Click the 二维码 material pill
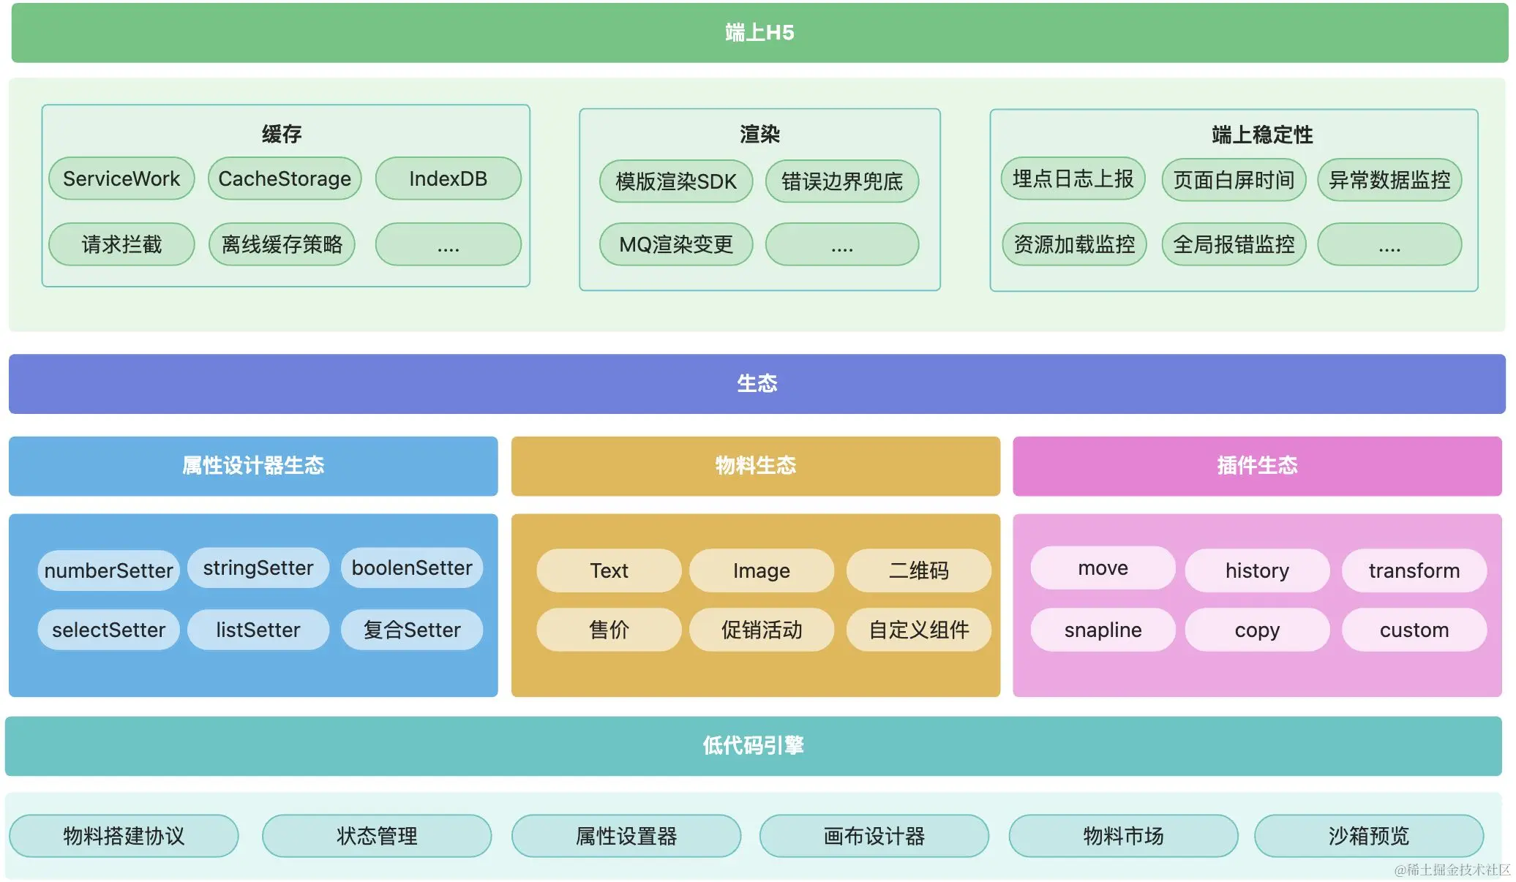Image resolution: width=1516 pixels, height=882 pixels. [x=918, y=570]
